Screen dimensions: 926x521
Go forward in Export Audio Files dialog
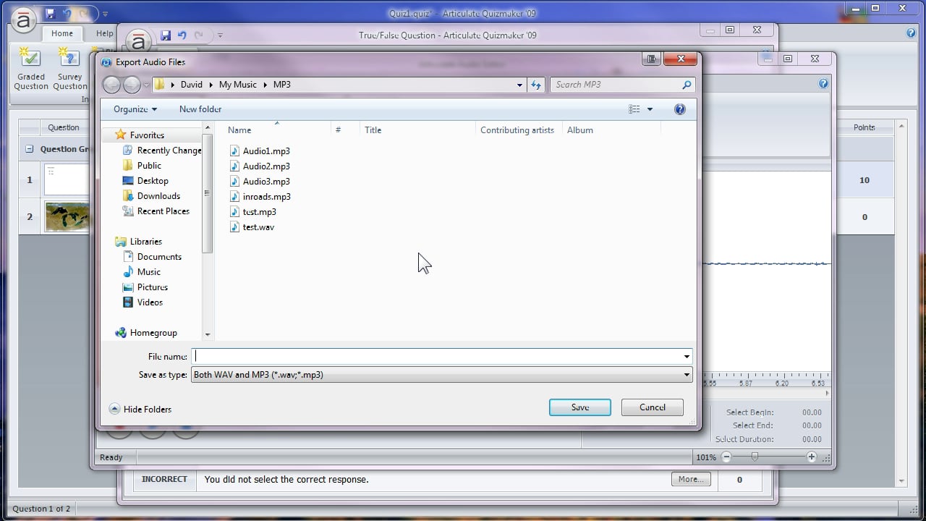[132, 85]
